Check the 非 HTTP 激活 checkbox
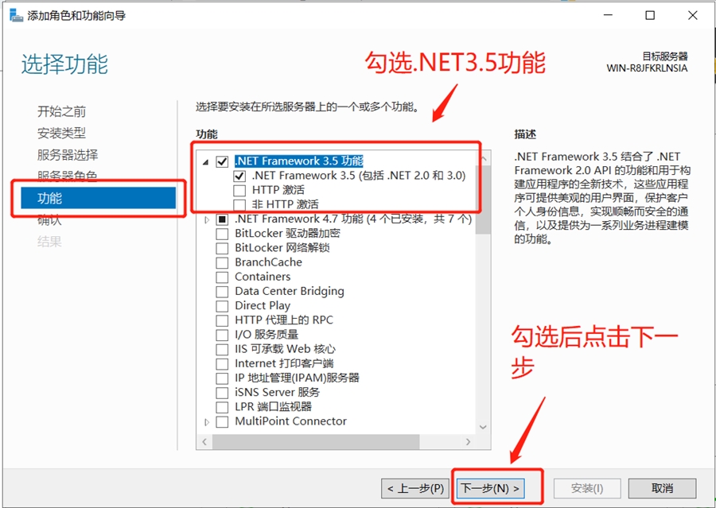 point(239,205)
